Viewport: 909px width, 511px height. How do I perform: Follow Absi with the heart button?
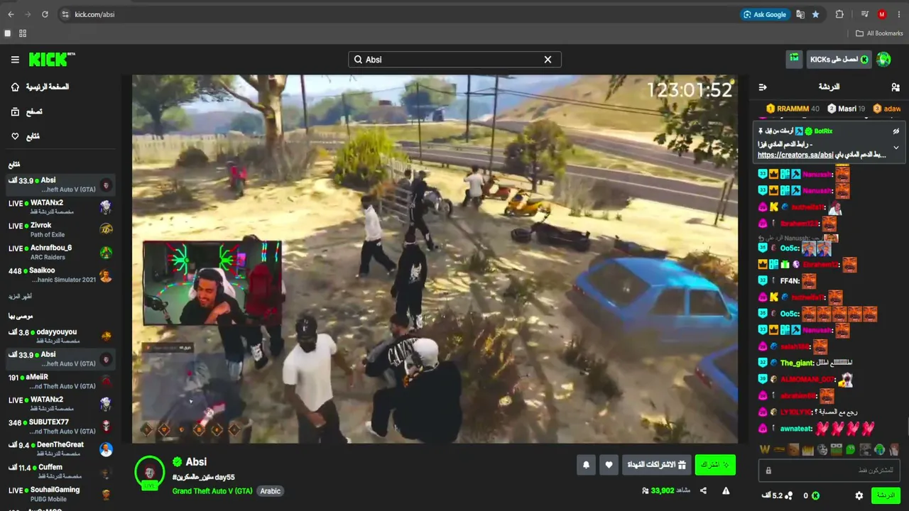point(609,465)
